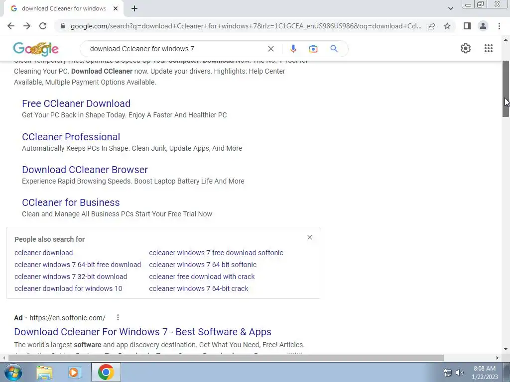
Task: Click the vertical scrollbar thumb
Action: [x=506, y=89]
